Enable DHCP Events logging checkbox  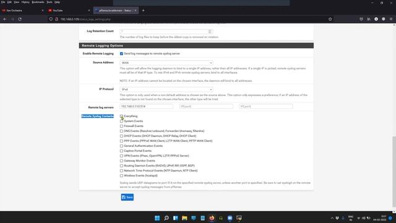point(121,136)
